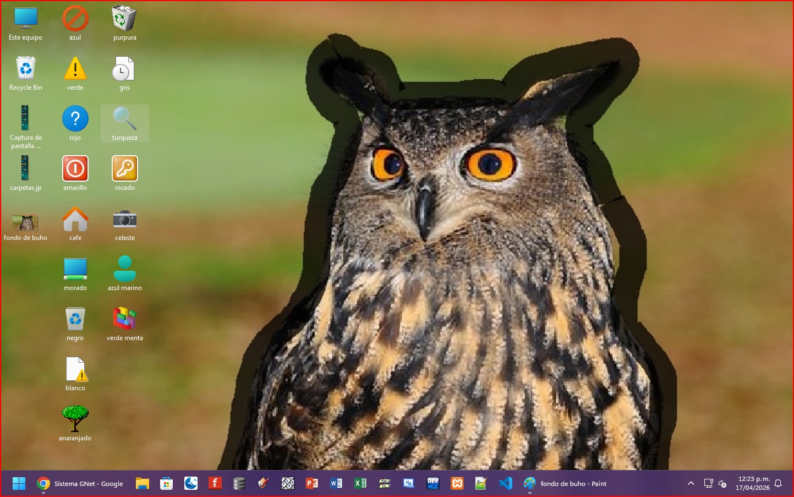The height and width of the screenshot is (497, 794).
Task: Select the 'fondo de buho' image thumbnail
Action: pyautogui.click(x=25, y=222)
